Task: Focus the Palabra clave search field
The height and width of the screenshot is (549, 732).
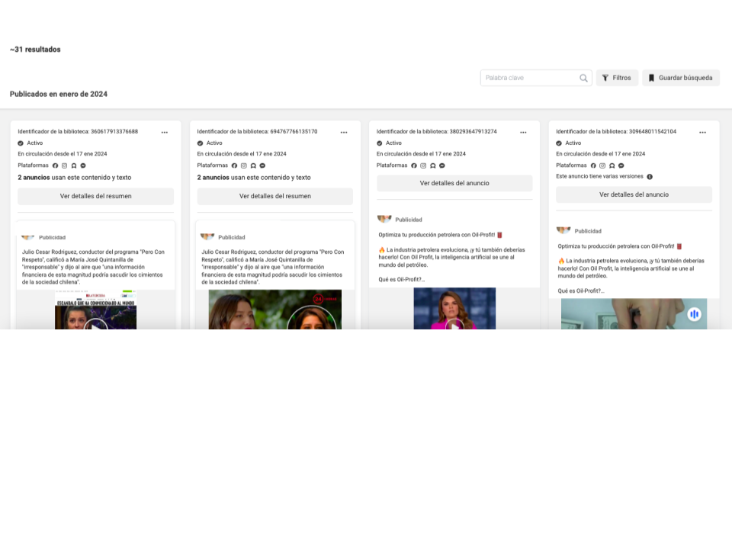Action: (x=531, y=78)
